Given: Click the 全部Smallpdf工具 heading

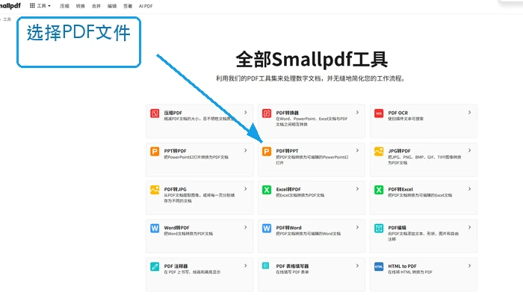Looking at the screenshot, I should (312, 60).
